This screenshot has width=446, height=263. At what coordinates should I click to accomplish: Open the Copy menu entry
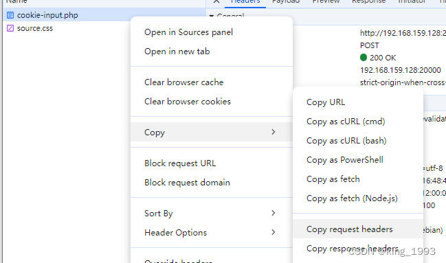point(212,132)
